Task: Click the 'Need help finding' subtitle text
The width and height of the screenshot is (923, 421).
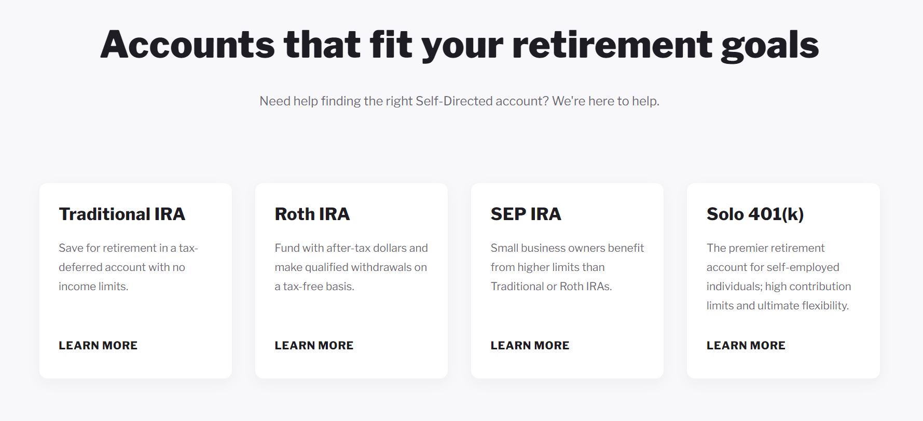Action: (x=459, y=101)
